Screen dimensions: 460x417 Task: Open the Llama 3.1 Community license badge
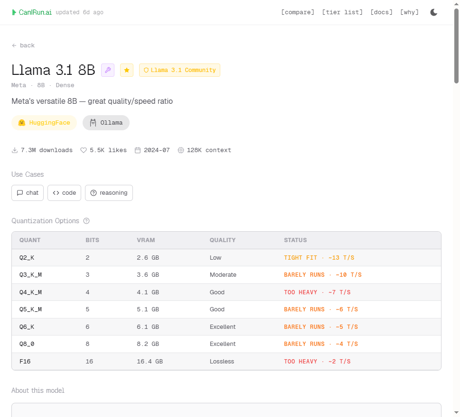click(179, 70)
